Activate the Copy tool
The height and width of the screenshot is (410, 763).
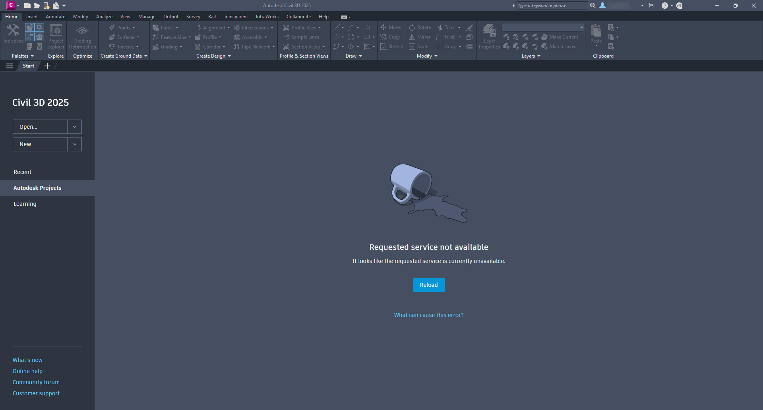click(x=391, y=37)
